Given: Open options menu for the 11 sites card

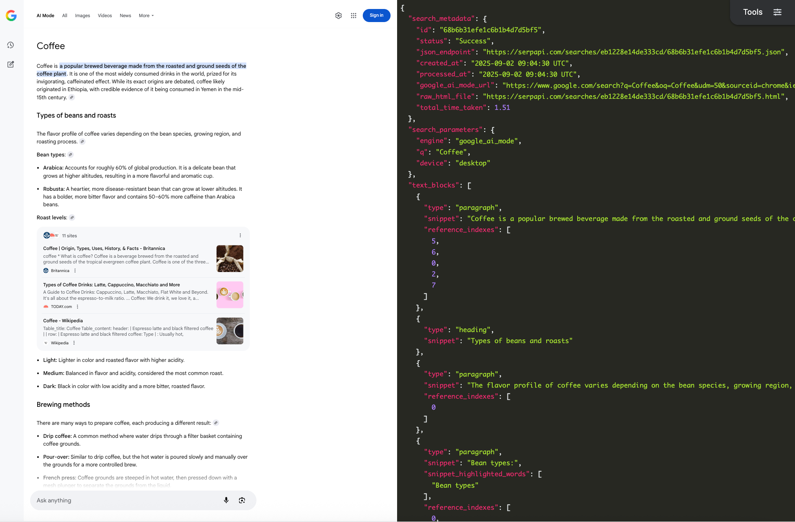Looking at the screenshot, I should click(240, 236).
